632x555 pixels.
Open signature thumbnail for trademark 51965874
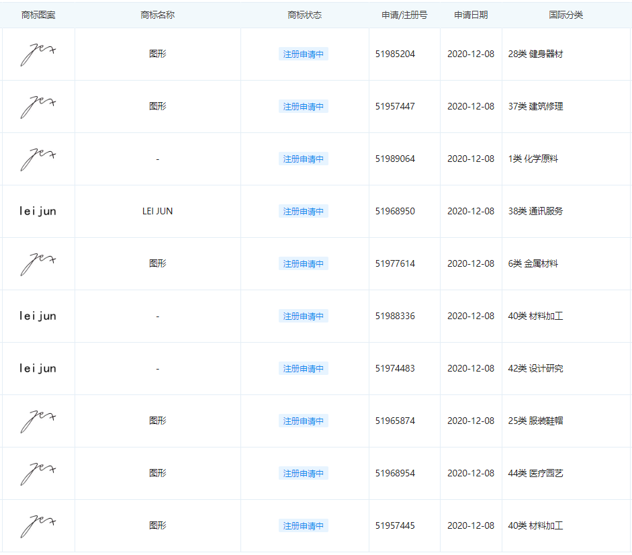(x=38, y=421)
